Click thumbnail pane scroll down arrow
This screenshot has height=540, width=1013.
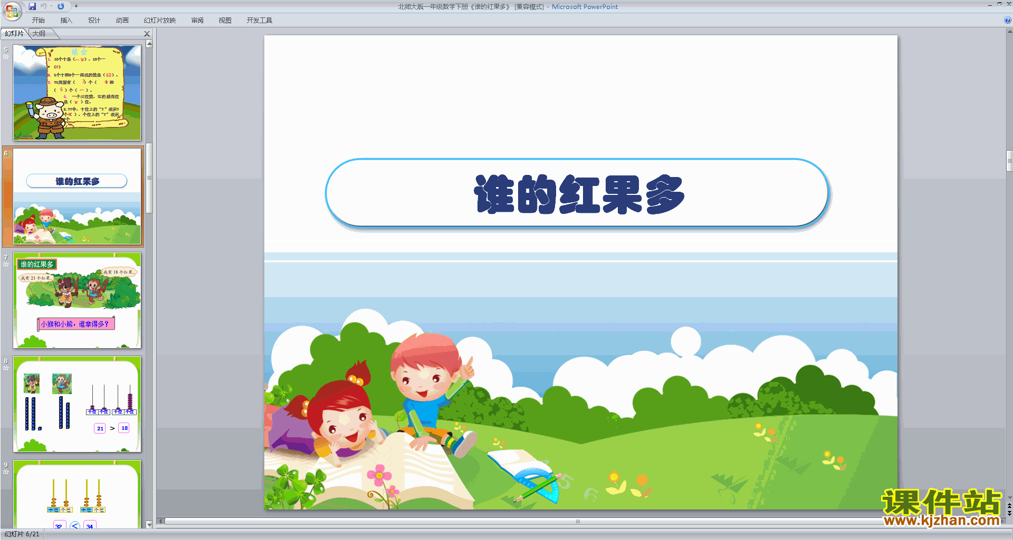click(149, 524)
